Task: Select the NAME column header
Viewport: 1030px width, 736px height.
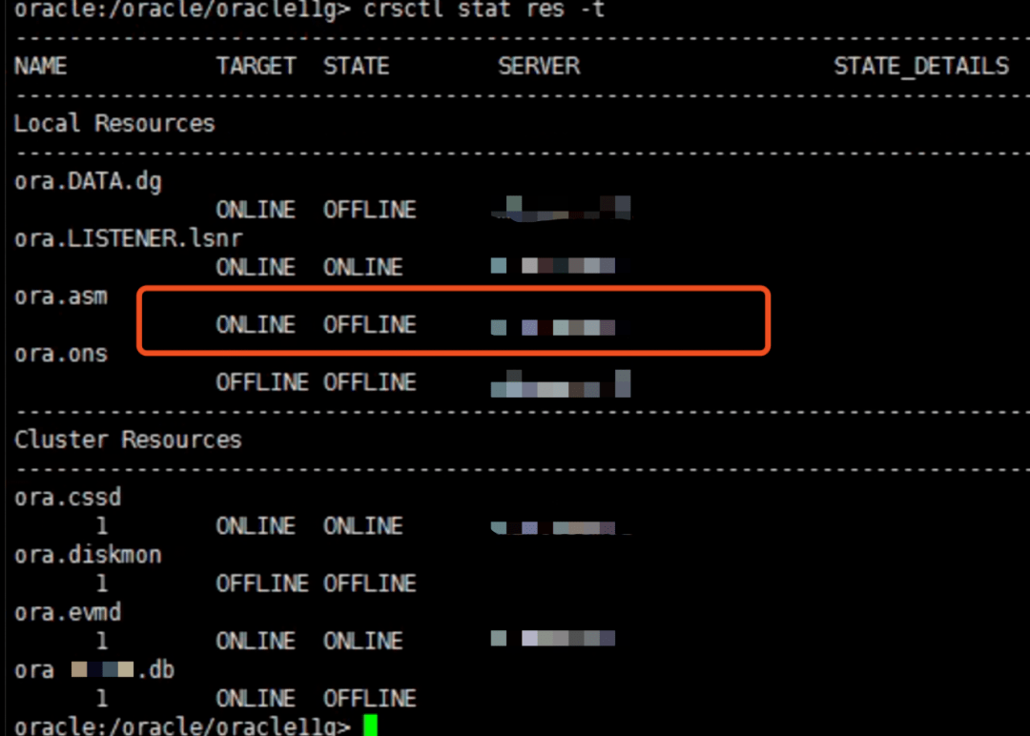Action: tap(41, 67)
